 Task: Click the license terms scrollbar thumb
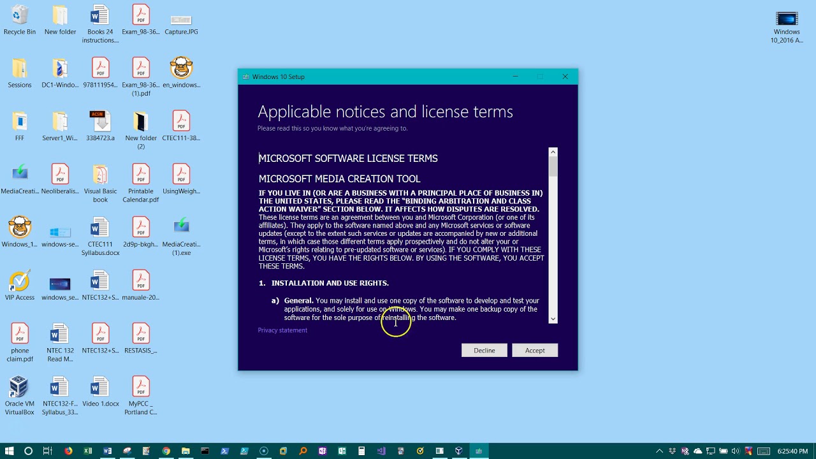pos(553,166)
